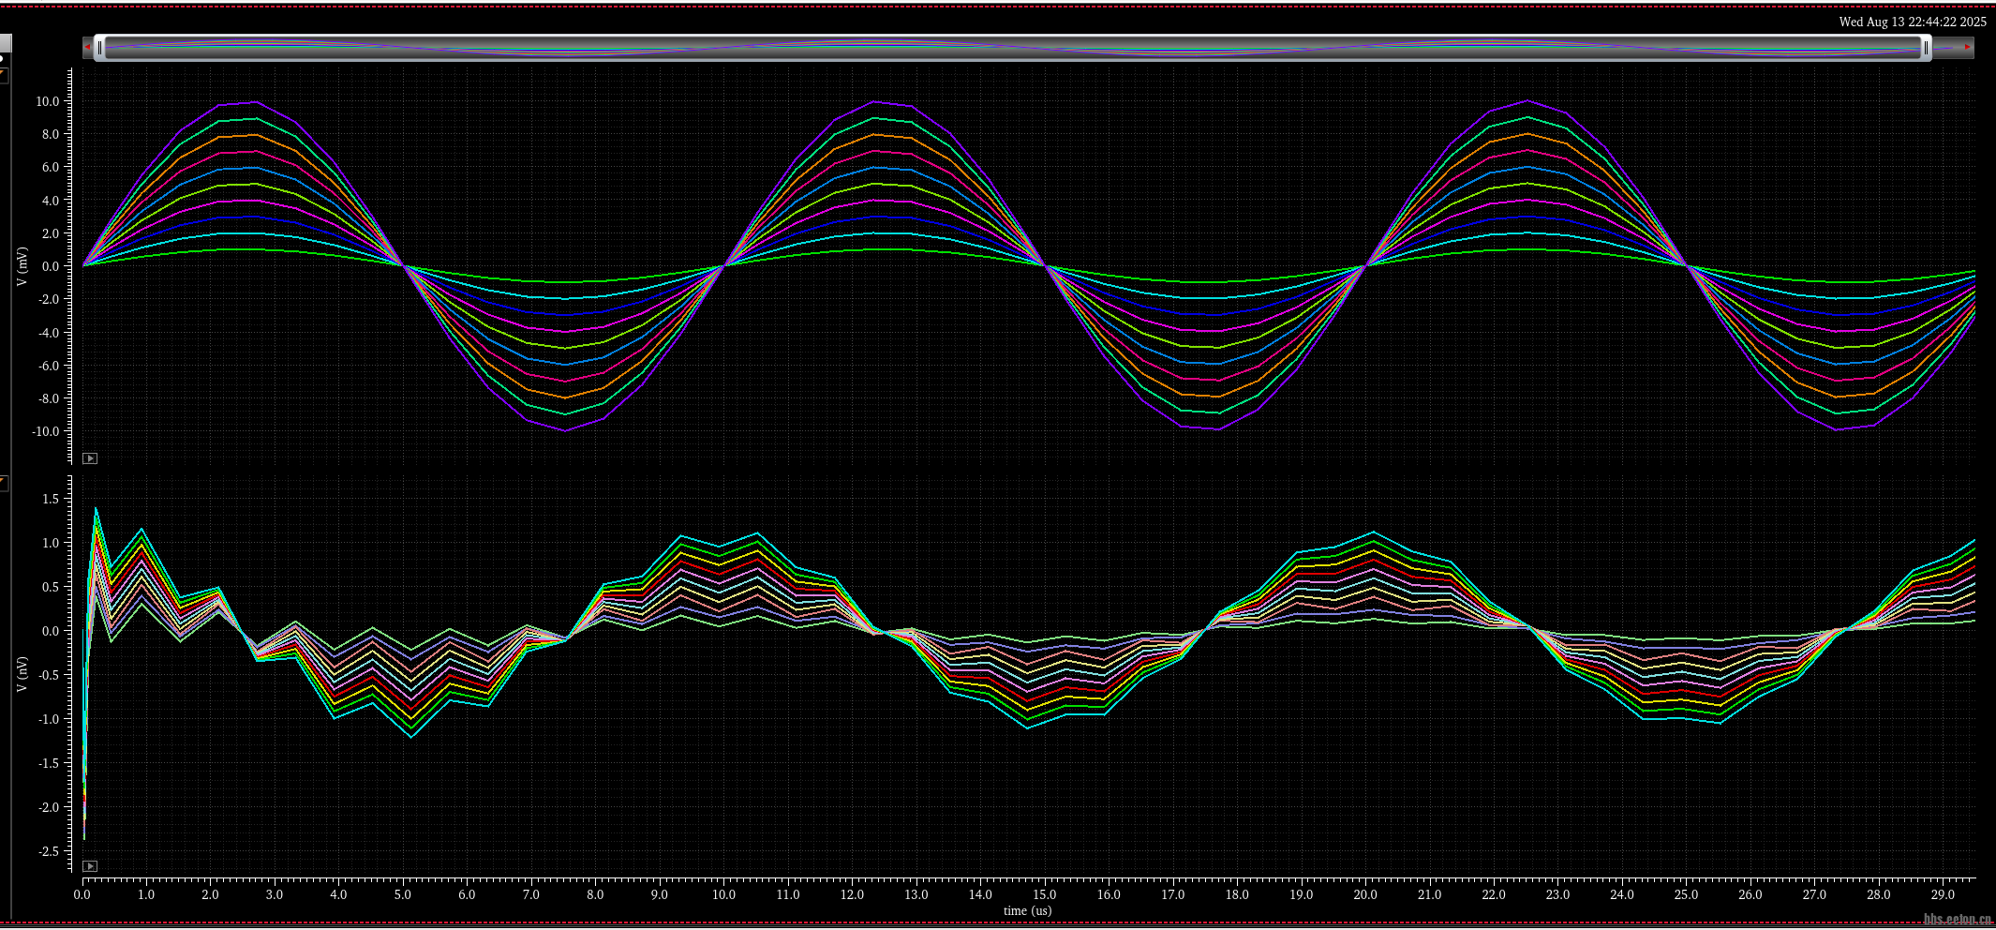Image resolution: width=1996 pixels, height=930 pixels.
Task: Click the timestamp Wed Aug 13 22:44:22 2025
Action: coord(1913,22)
